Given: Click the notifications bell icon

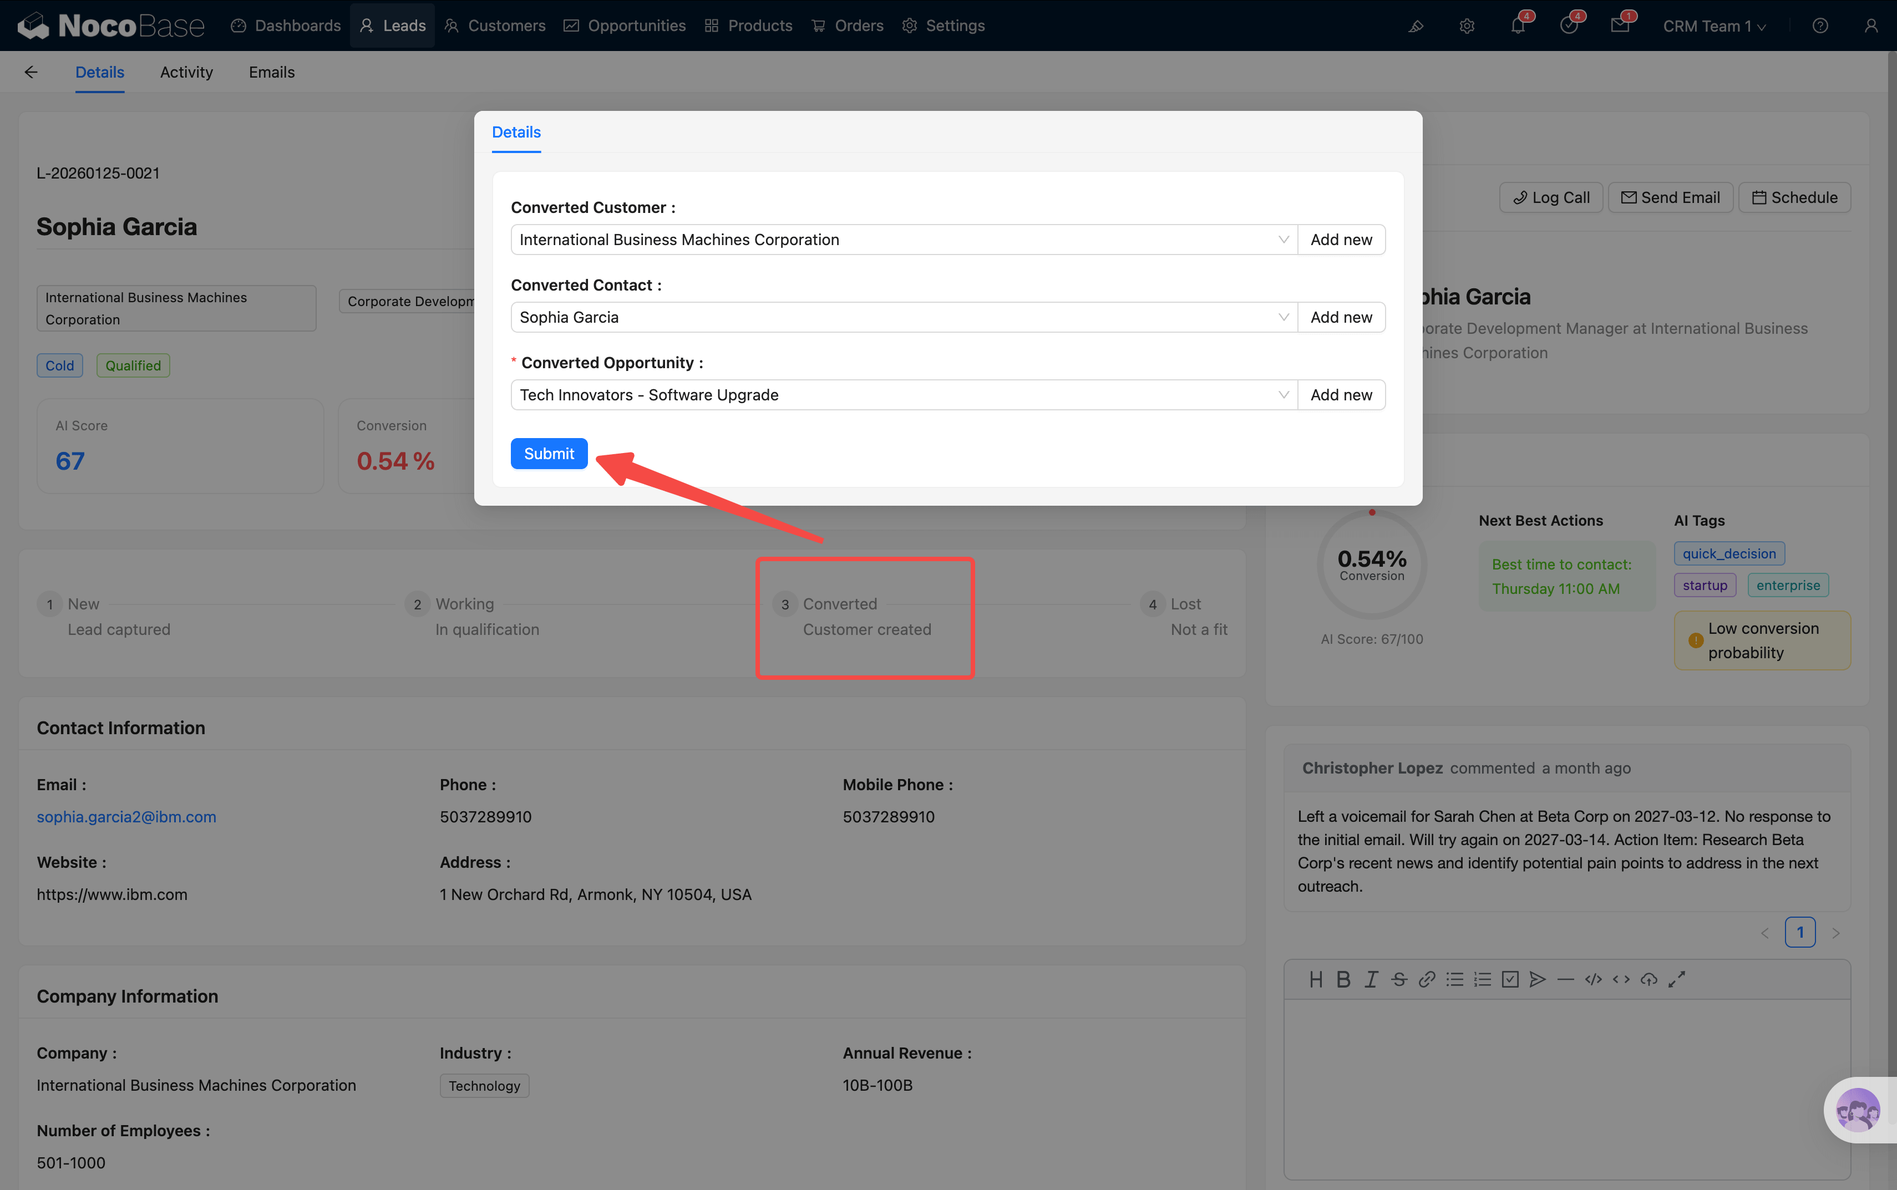Looking at the screenshot, I should coord(1517,26).
